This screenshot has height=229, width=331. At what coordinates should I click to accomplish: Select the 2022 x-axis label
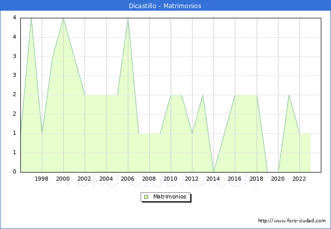[x=299, y=179]
